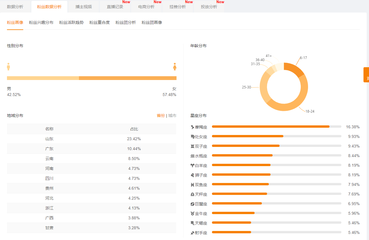Viewport: 369px width, 240px height.
Task: Click the Capricorn 摩羯座 zodiac icon
Action: click(192, 127)
